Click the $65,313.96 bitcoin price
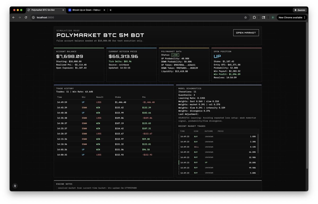The image size is (318, 204). [123, 56]
